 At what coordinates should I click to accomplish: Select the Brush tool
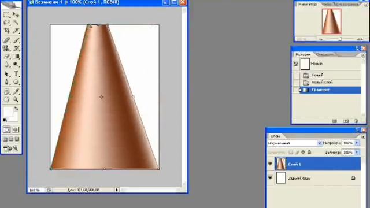point(16,40)
